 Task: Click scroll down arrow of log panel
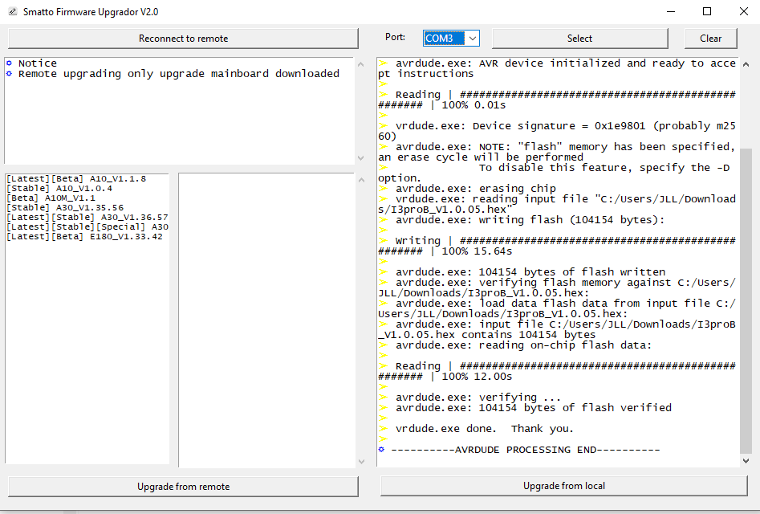click(x=746, y=461)
